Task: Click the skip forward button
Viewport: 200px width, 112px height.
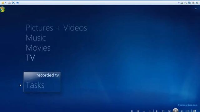Action: coord(182,111)
